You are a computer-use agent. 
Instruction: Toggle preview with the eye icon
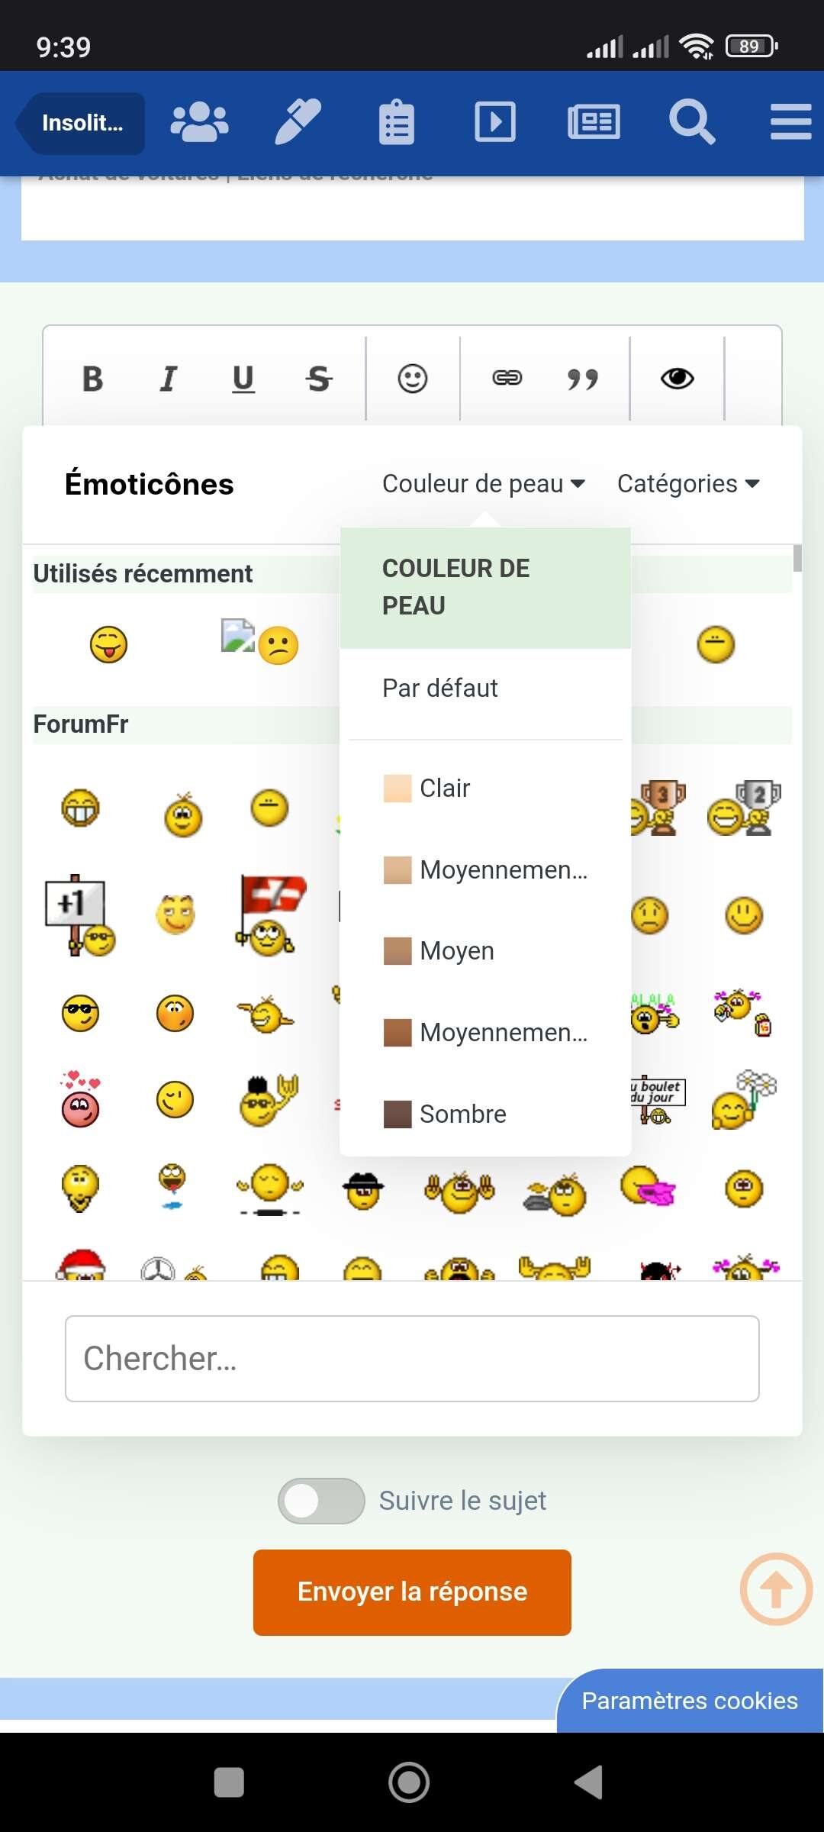[677, 379]
